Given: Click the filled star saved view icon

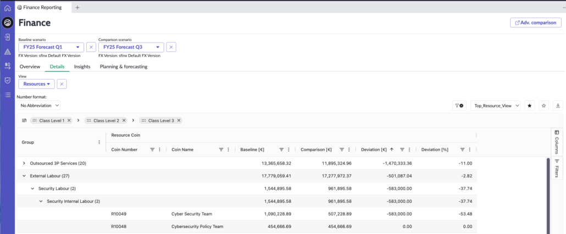Looking at the screenshot, I should click(x=530, y=105).
